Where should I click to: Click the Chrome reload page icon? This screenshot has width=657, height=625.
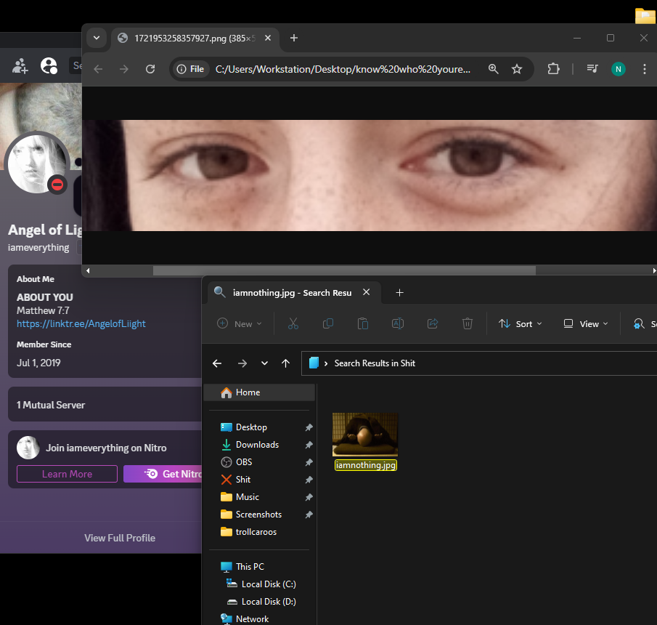[x=150, y=69]
